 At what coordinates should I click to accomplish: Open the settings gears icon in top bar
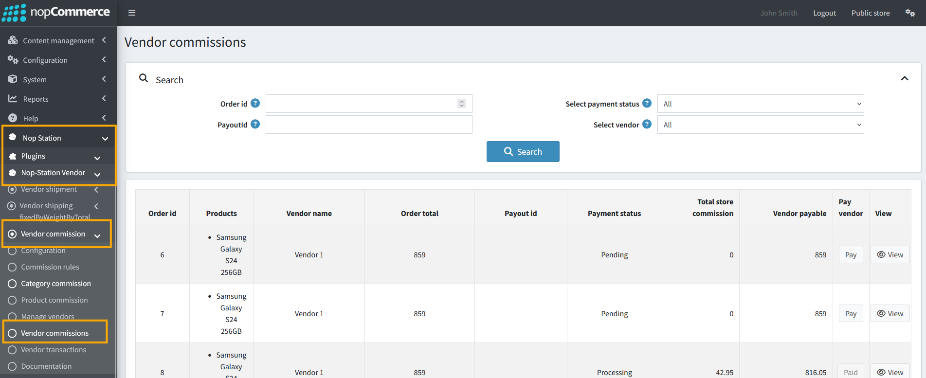pos(910,13)
